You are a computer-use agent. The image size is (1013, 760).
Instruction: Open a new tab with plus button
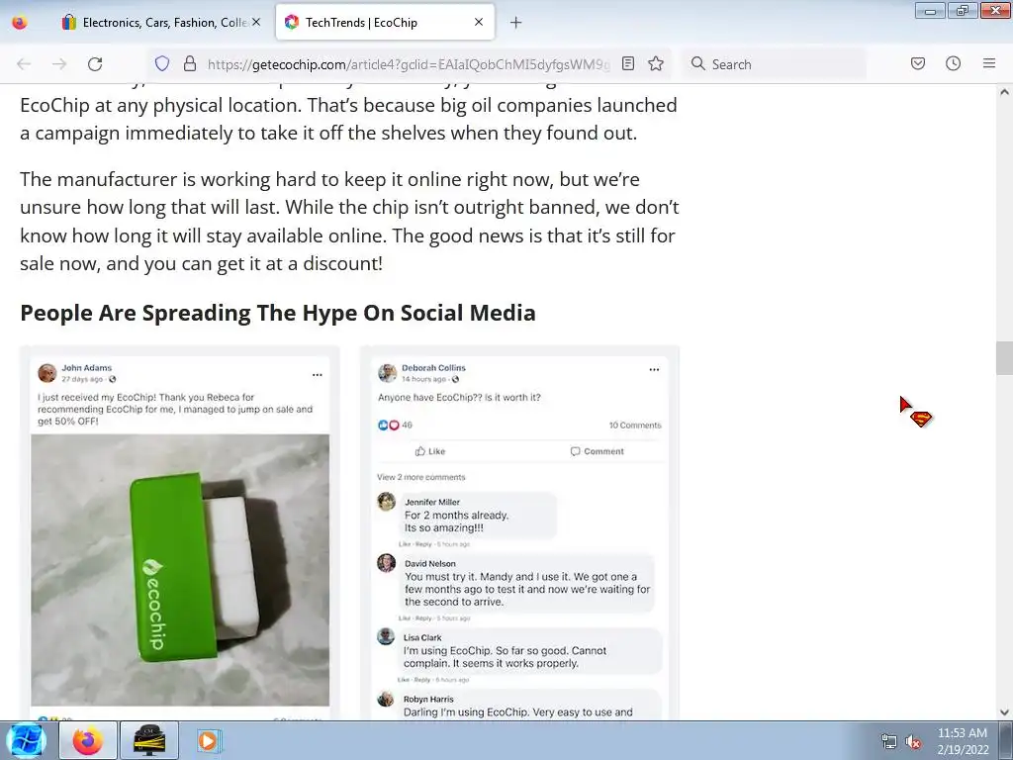pyautogui.click(x=515, y=23)
